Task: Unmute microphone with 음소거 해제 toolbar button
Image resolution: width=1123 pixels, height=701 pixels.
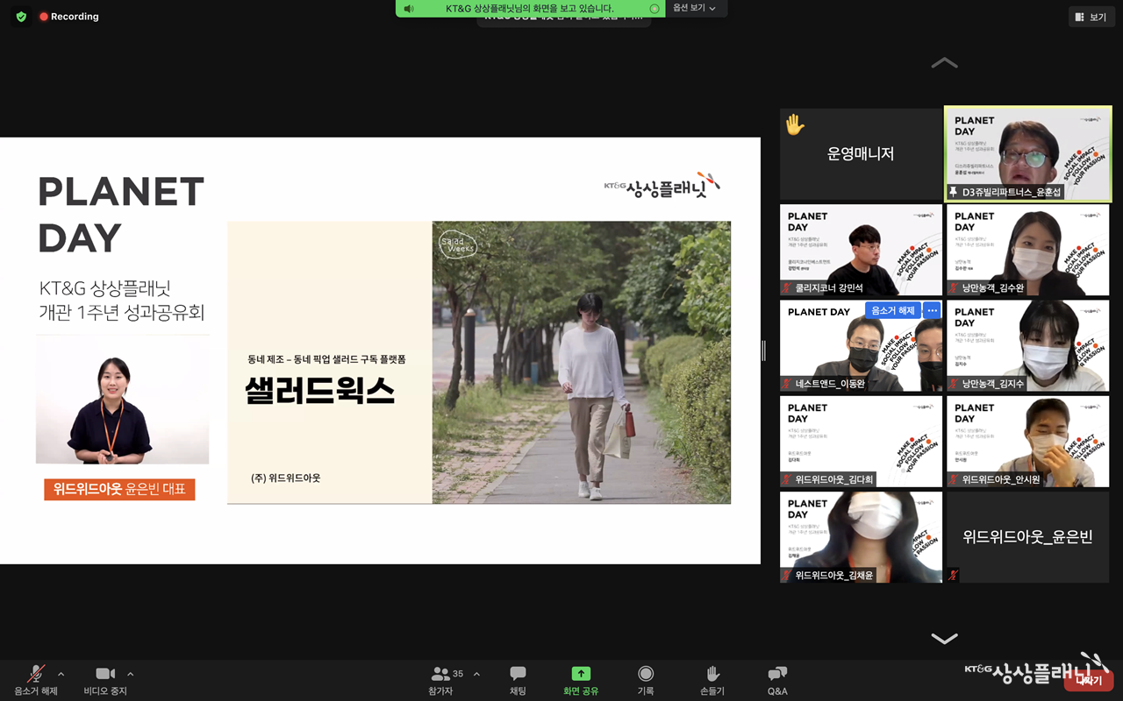Action: [x=36, y=680]
